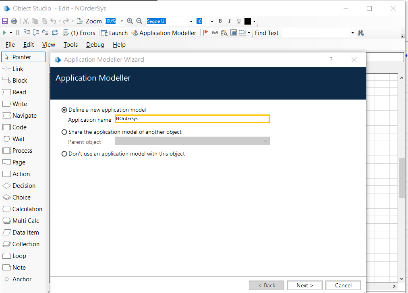The width and height of the screenshot is (408, 293).
Task: Open the File menu
Action: click(10, 45)
